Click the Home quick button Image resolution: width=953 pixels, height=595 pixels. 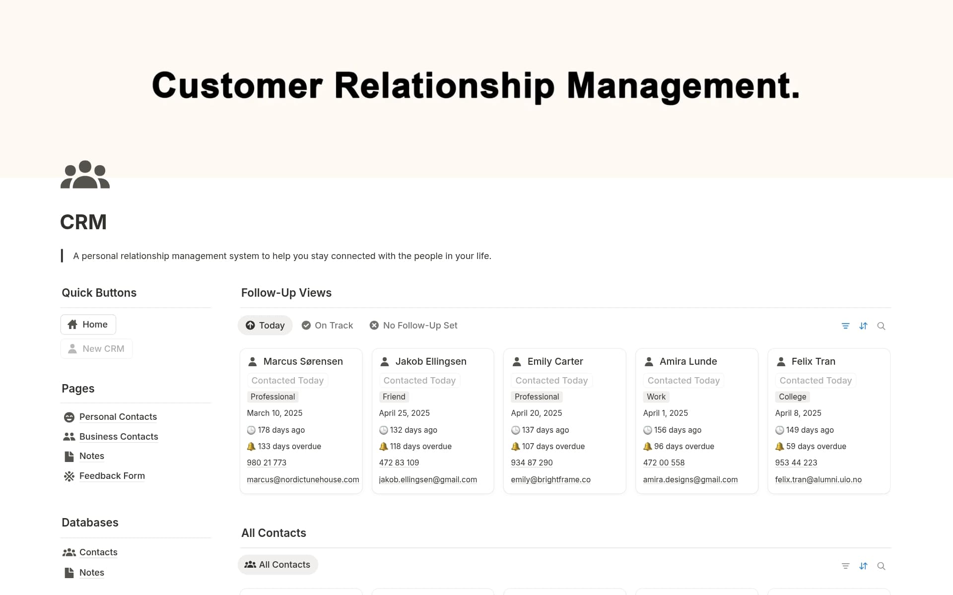pos(88,324)
